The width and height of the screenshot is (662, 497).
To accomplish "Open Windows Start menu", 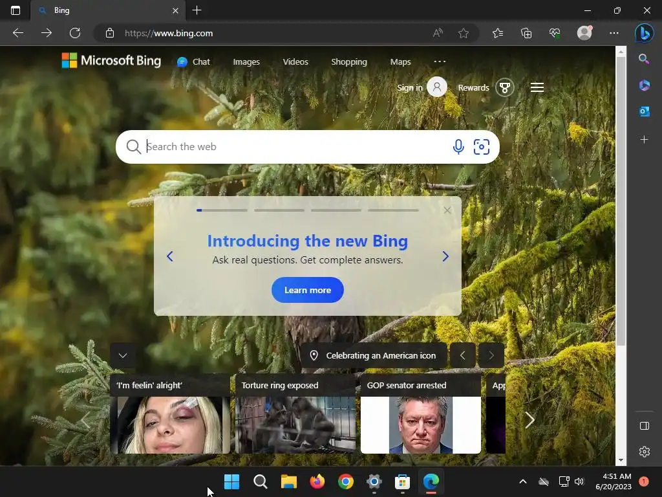I will (x=231, y=481).
